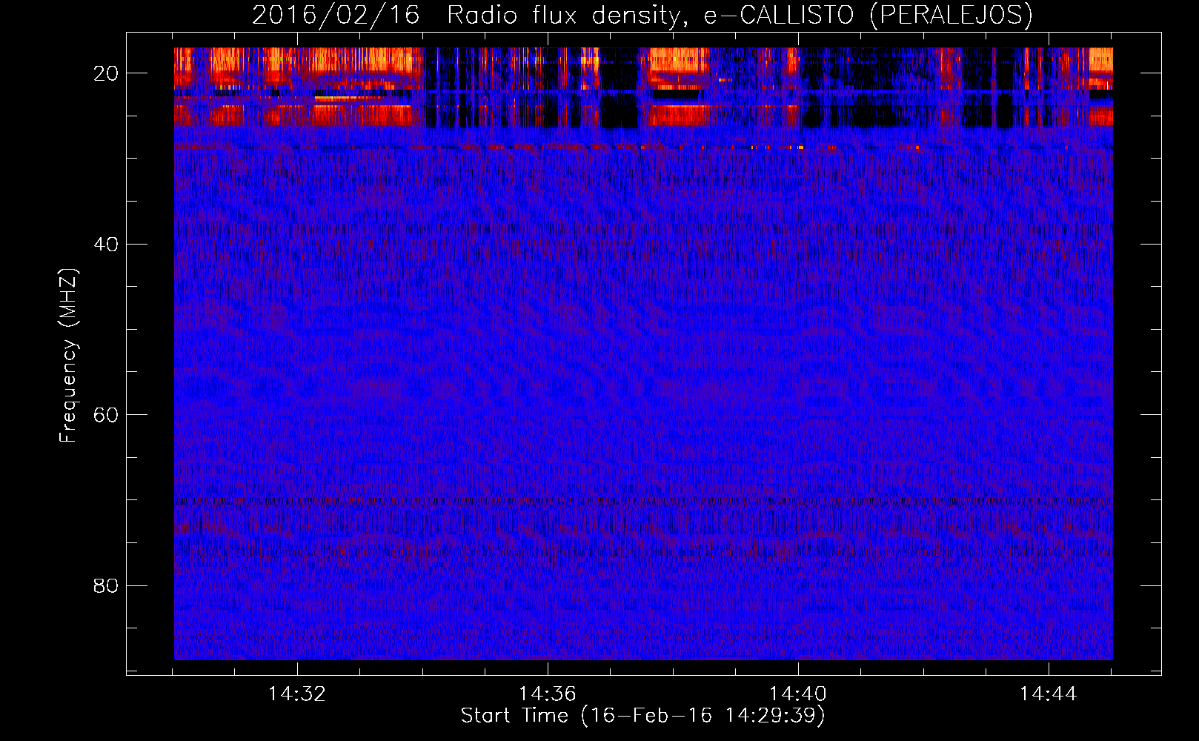Click the 80 MHz frequency axis label
The width and height of the screenshot is (1199, 741).
point(106,586)
